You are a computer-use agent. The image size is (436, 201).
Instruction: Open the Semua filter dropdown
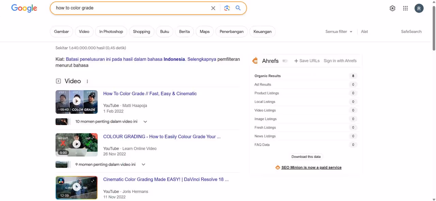point(339,32)
